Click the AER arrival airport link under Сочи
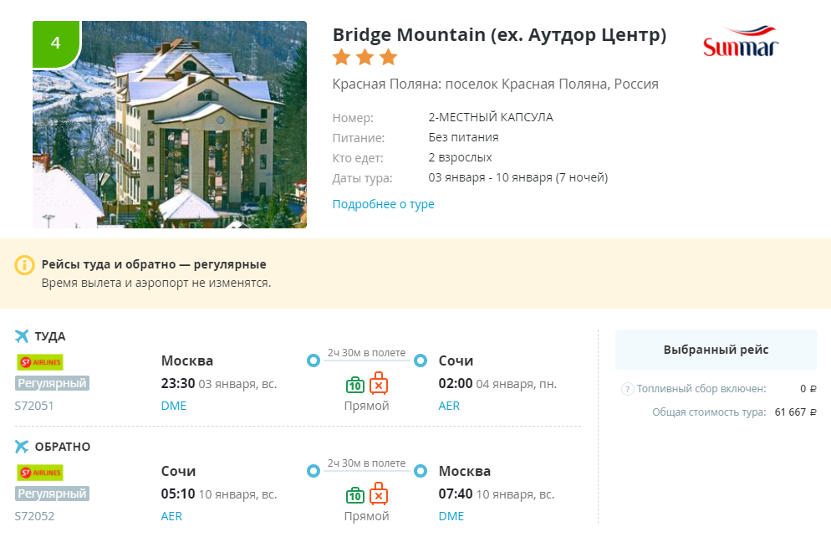The height and width of the screenshot is (537, 831). pyautogui.click(x=449, y=406)
